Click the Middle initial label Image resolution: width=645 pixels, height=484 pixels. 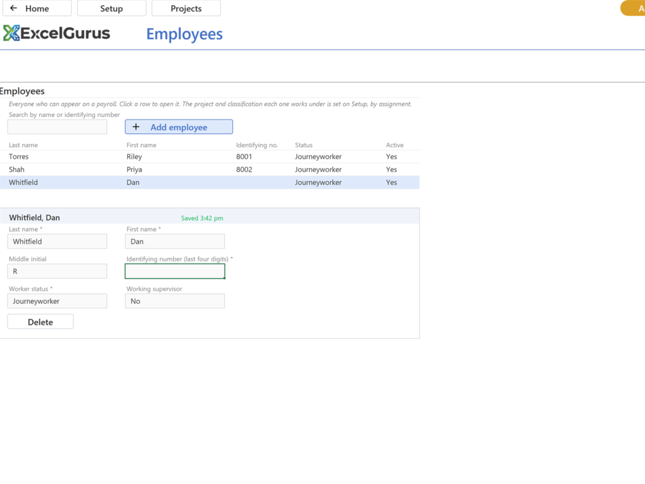click(27, 259)
